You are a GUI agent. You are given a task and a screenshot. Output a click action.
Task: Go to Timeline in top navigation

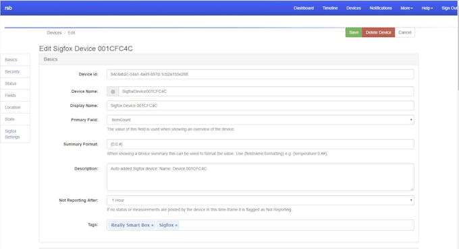pos(330,8)
